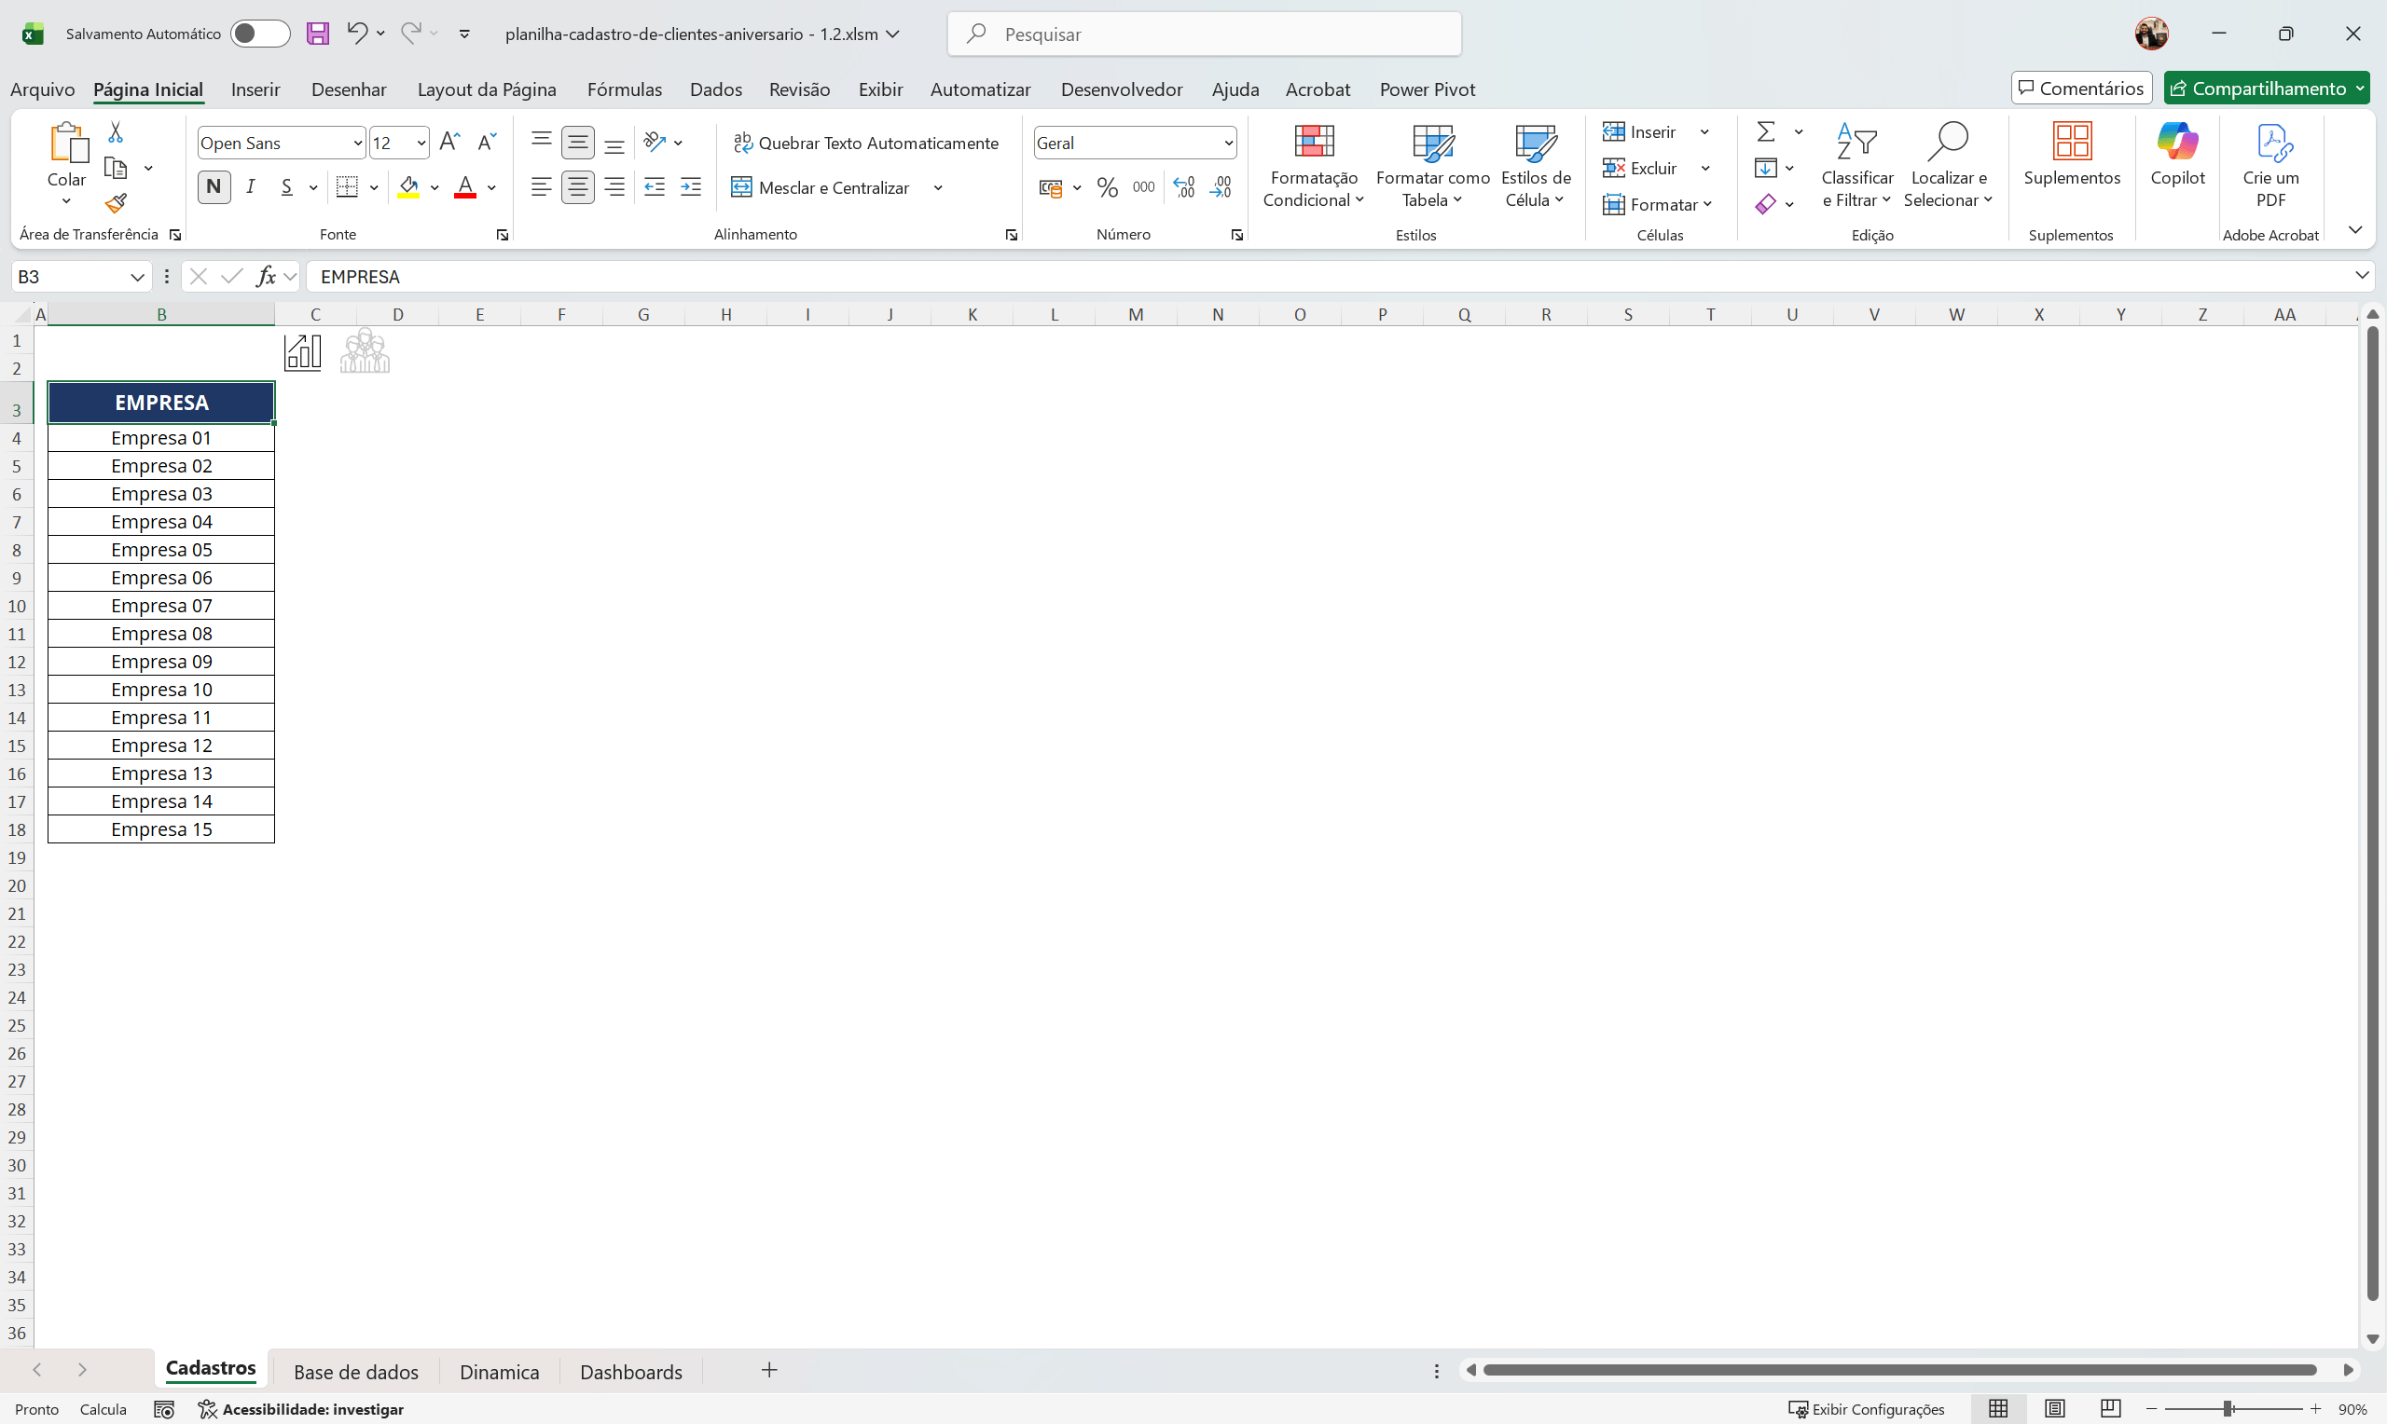Click the Increase Font Size icon
Image resolution: width=2387 pixels, height=1424 pixels.
tap(448, 142)
